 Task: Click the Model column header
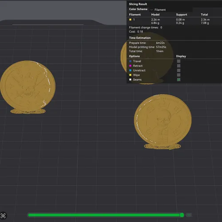pyautogui.click(x=155, y=15)
